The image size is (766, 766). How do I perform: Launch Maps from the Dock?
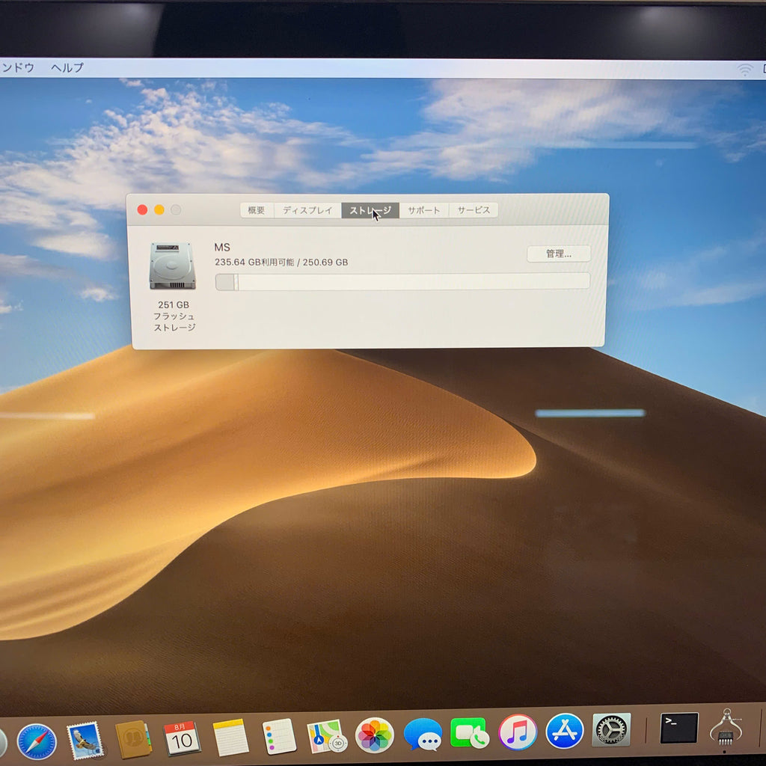326,736
